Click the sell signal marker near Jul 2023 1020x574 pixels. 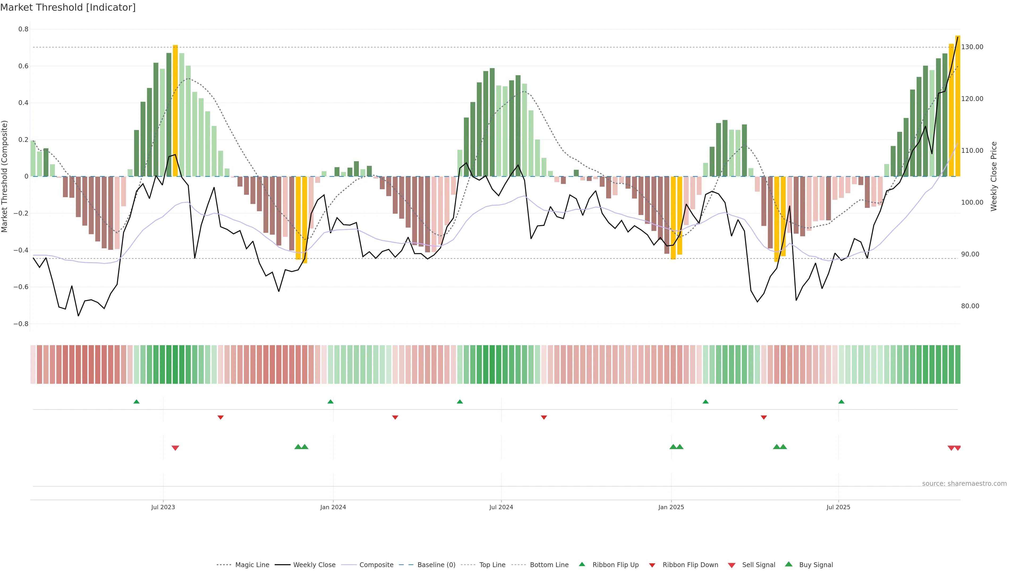175,448
